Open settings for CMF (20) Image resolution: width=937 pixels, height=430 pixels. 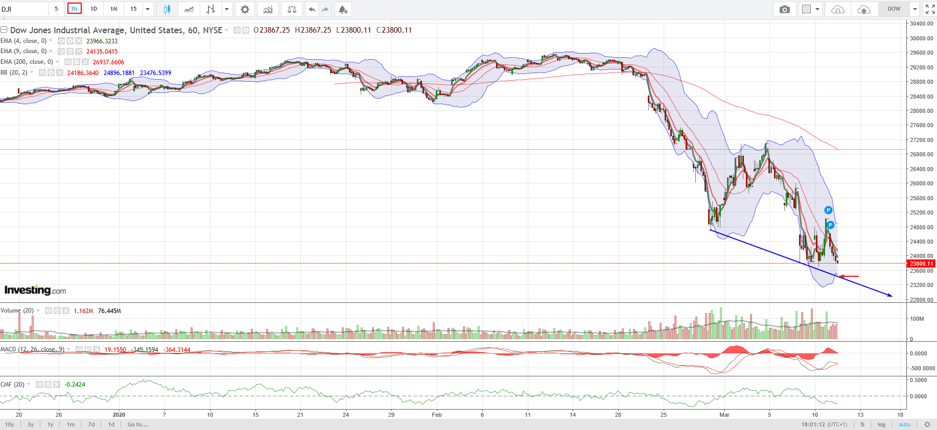pyautogui.click(x=48, y=385)
